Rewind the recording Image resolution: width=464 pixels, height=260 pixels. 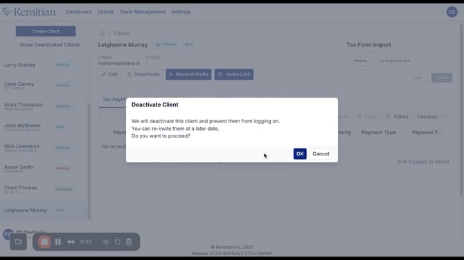point(71,242)
